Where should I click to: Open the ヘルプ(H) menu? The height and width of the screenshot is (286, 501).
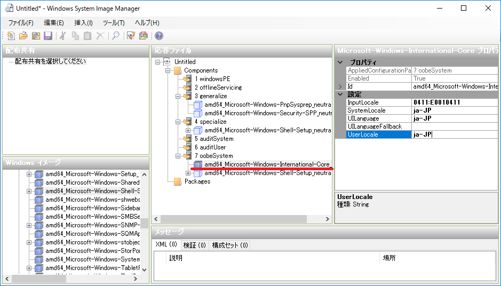point(147,23)
